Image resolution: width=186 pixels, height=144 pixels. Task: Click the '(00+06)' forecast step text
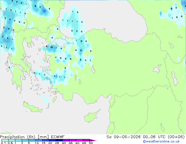(176, 137)
